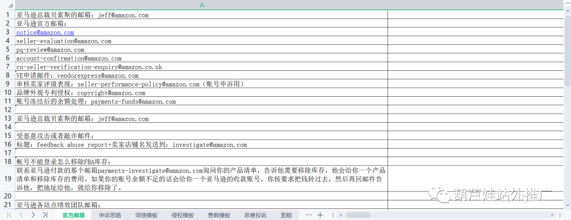
Task: Select row 1 header
Action: (x=7, y=15)
